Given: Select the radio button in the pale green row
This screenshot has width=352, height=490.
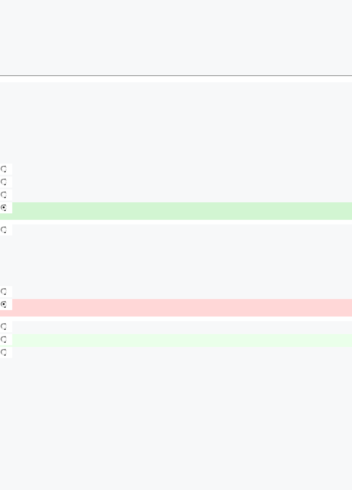Looking at the screenshot, I should click(x=4, y=339).
